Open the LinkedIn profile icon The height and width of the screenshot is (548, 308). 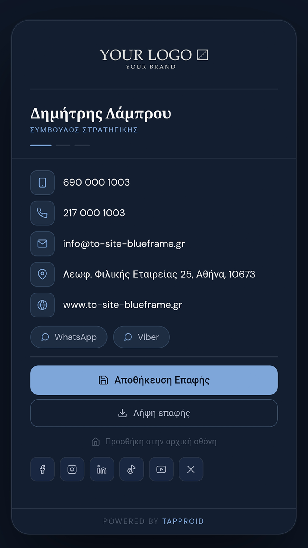pos(102,469)
